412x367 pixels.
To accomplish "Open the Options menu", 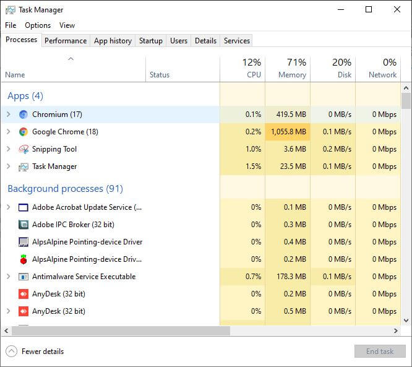I will tap(38, 25).
